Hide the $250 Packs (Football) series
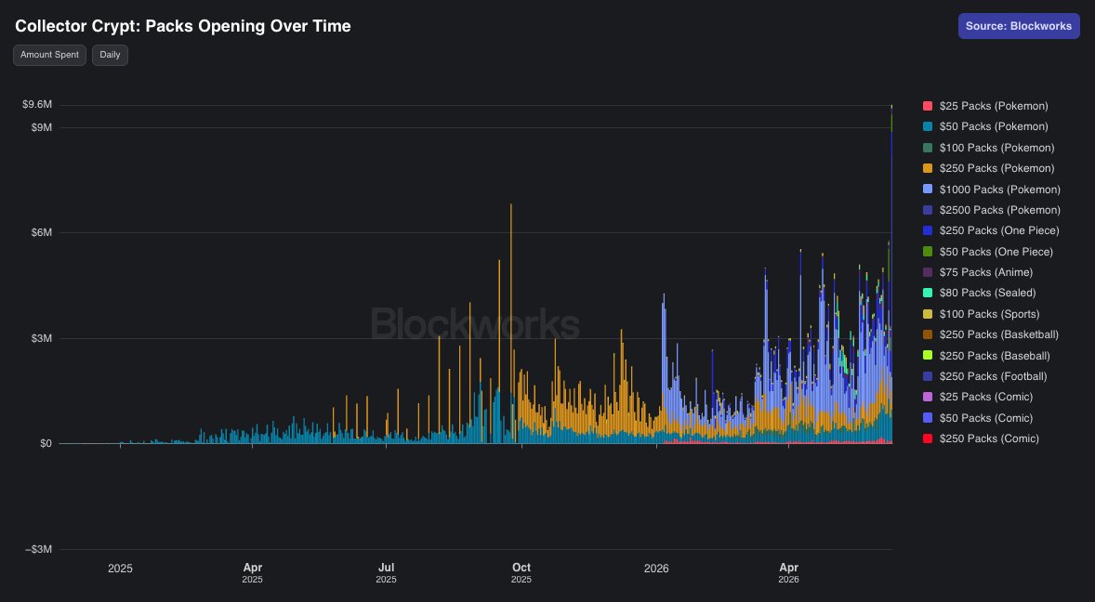Image resolution: width=1095 pixels, height=602 pixels. click(984, 376)
